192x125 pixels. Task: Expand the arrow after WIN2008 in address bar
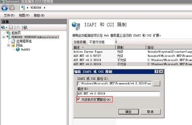(x=45, y=8)
